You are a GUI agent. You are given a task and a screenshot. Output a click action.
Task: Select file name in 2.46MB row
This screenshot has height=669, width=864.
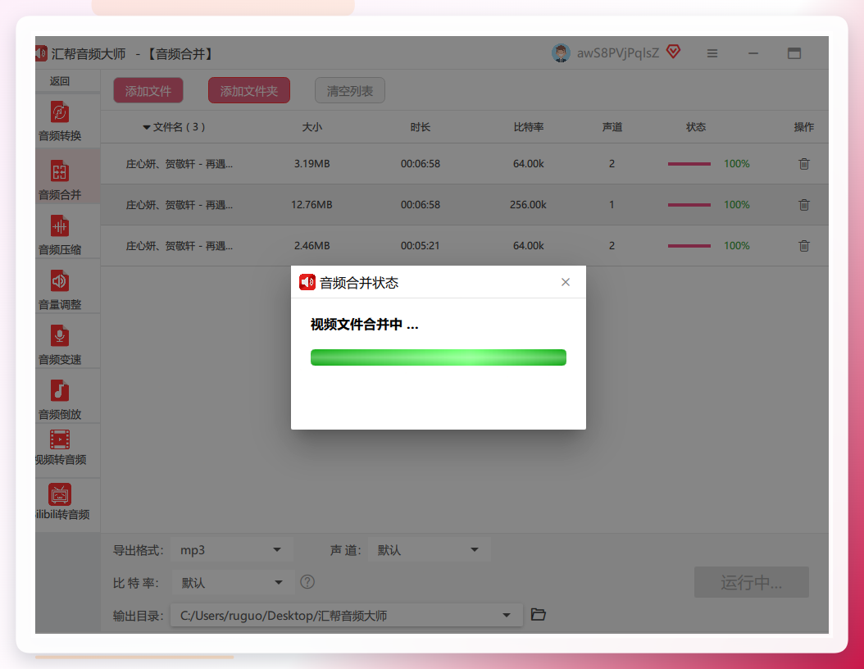tap(179, 246)
